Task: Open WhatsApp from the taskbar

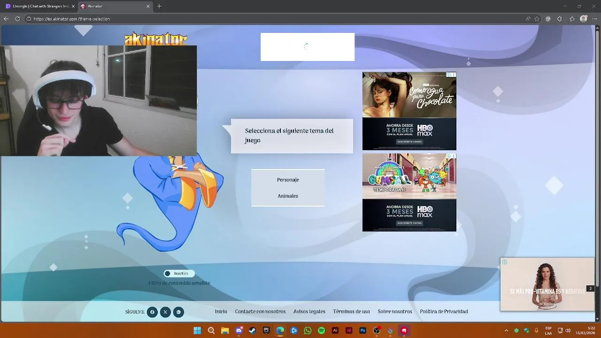Action: pos(308,330)
